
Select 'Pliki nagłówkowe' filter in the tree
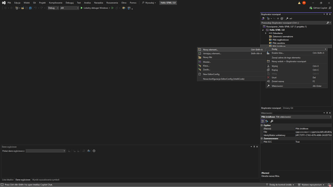coord(280,40)
